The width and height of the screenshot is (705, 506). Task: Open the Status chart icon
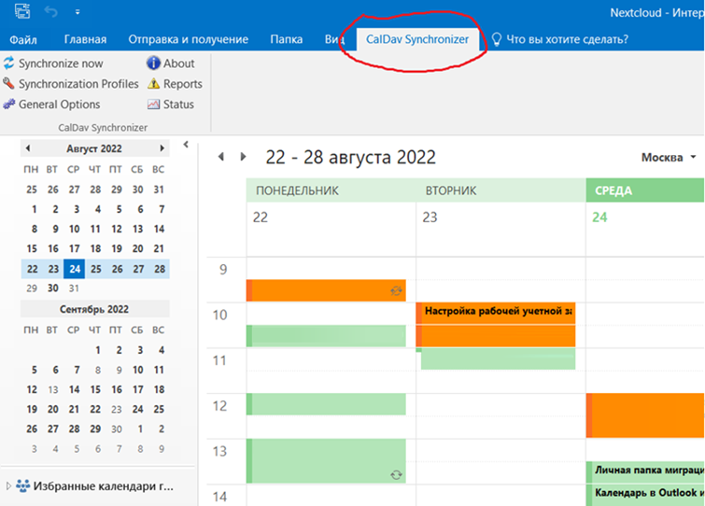(x=153, y=105)
